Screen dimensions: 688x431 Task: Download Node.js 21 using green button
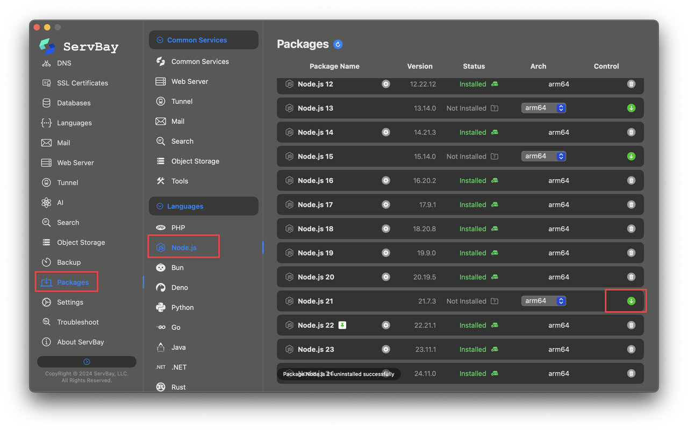click(631, 301)
